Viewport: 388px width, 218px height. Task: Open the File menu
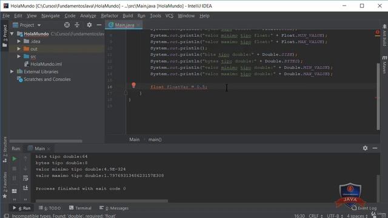pos(6,16)
